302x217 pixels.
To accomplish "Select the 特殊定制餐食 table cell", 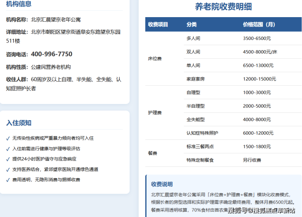I will 200,160.
